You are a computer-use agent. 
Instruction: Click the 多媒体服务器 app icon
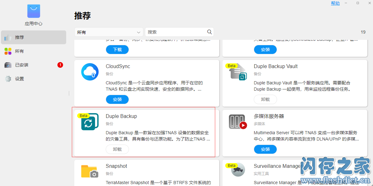click(238, 121)
